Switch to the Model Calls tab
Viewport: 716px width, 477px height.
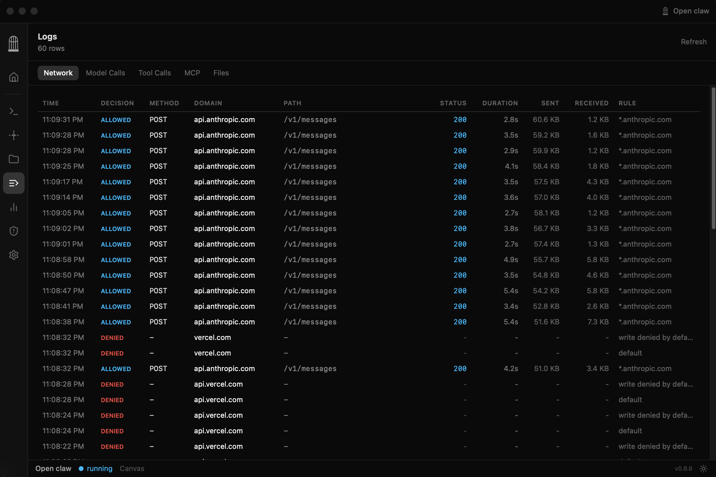click(105, 73)
